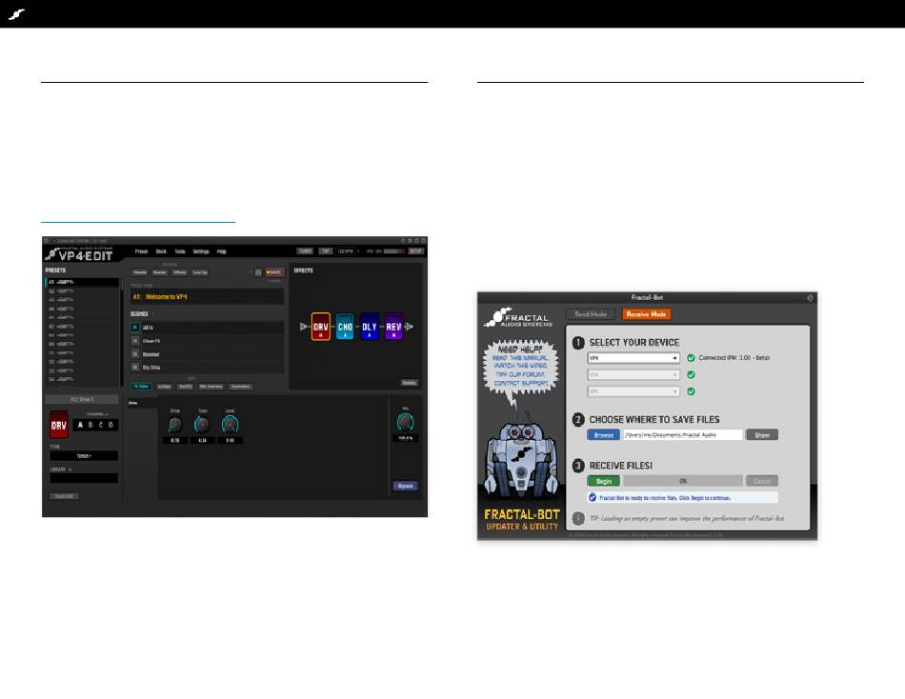Open the VP4 device dropdown in Fractal-Bot
Screen dimensions: 905x699
tap(633, 358)
